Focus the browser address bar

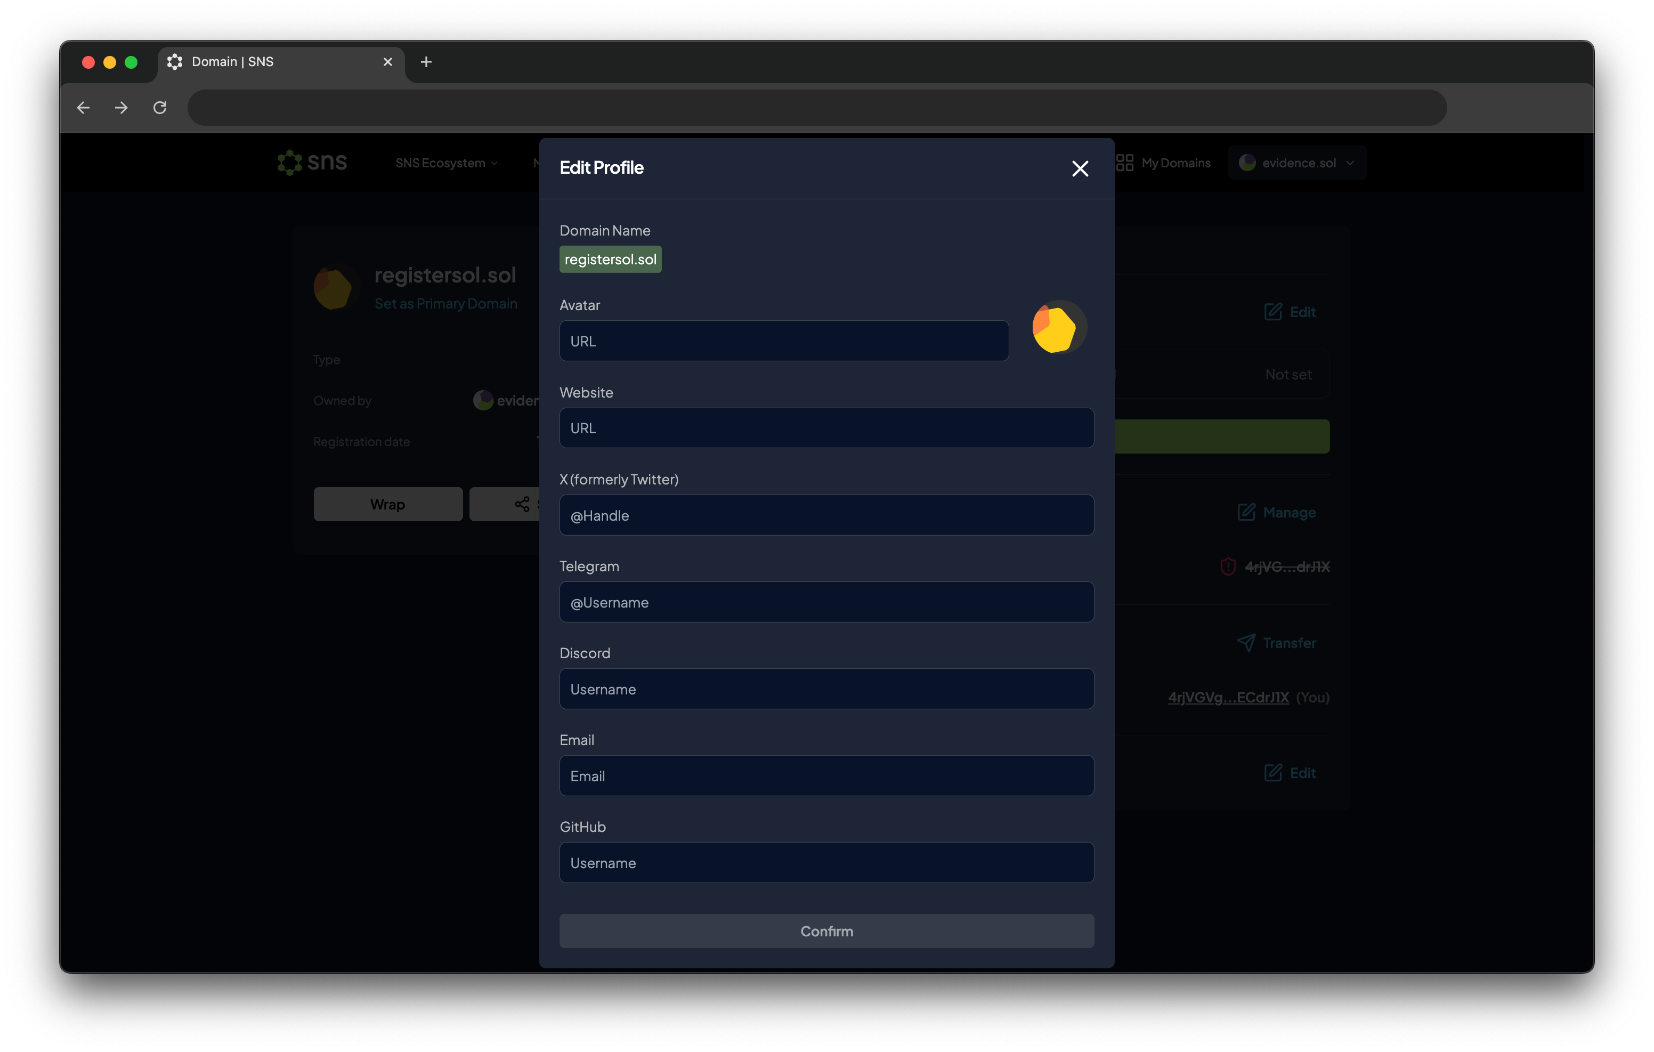(x=817, y=108)
